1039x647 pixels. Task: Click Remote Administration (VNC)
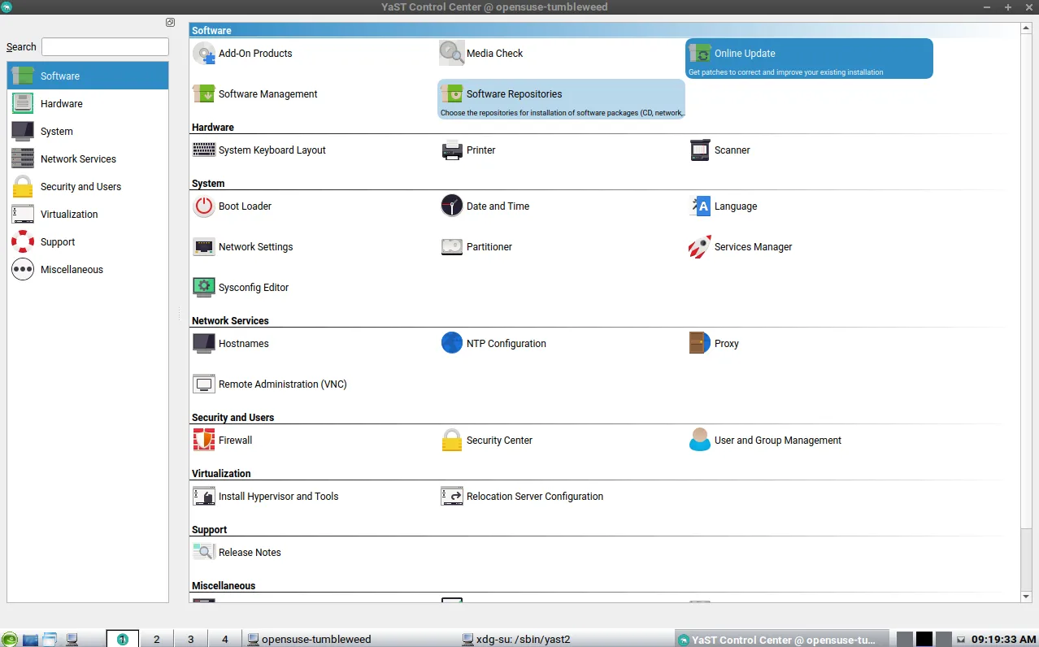tap(282, 384)
